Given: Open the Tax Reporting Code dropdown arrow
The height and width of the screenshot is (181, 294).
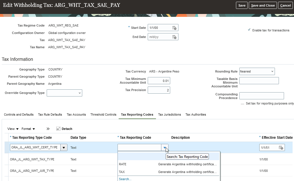Looking at the screenshot, I should tap(165, 147).
